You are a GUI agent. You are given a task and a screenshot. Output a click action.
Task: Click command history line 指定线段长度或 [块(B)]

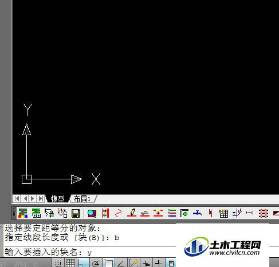point(57,237)
